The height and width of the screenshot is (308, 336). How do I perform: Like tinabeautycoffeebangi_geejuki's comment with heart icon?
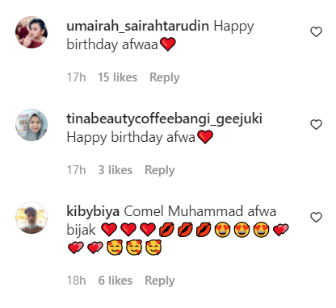316,125
